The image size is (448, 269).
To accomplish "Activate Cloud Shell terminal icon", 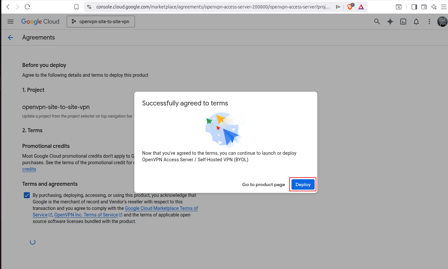I will tap(403, 22).
